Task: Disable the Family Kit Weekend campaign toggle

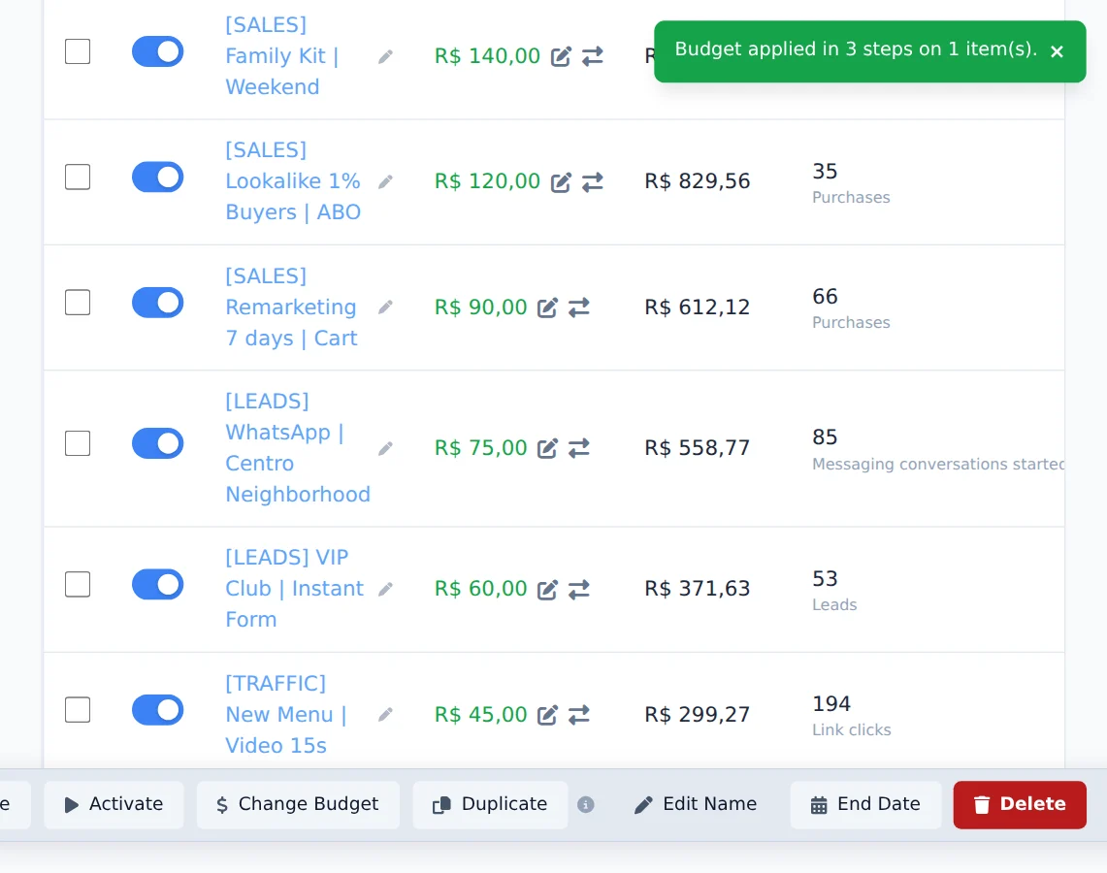Action: click(x=157, y=51)
